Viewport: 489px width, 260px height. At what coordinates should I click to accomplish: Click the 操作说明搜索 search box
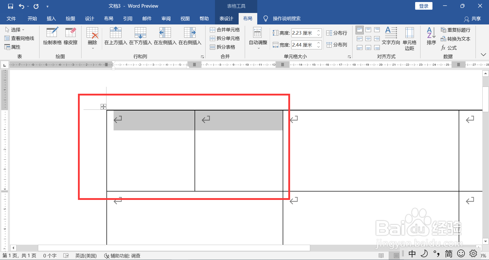pos(287,19)
